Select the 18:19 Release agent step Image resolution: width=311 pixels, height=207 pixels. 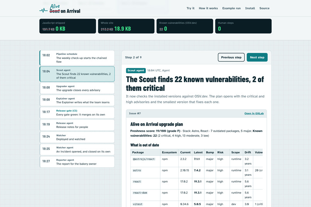[77, 125]
